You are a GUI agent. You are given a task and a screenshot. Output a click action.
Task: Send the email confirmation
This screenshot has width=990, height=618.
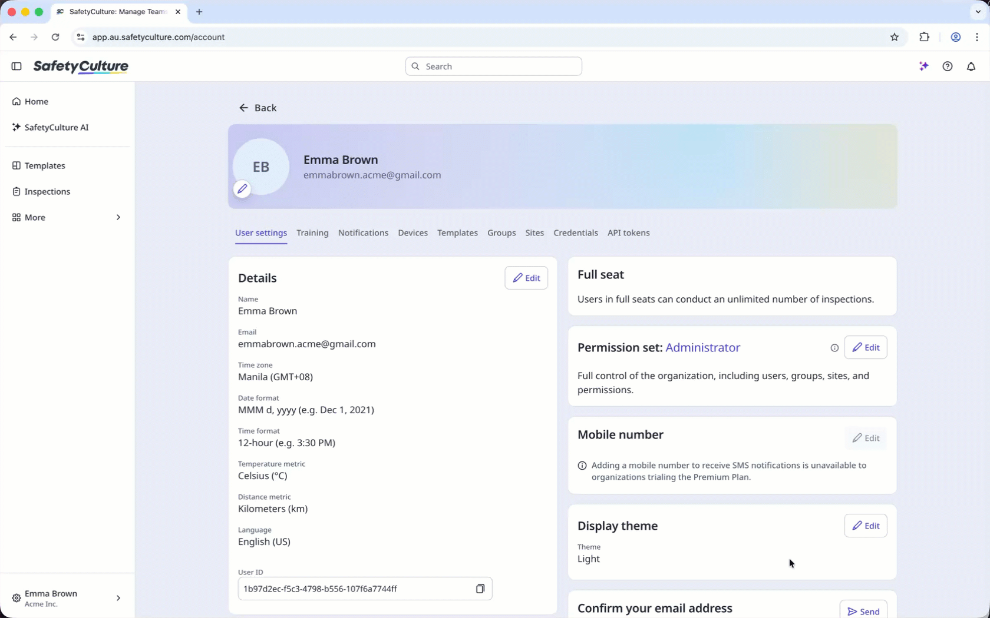click(x=863, y=612)
